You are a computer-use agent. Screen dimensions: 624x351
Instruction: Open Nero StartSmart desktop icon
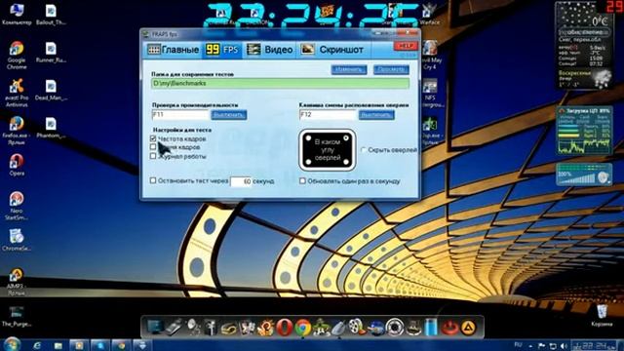pos(17,206)
